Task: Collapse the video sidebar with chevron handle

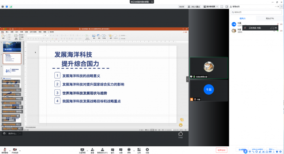Action: (x=187, y=79)
